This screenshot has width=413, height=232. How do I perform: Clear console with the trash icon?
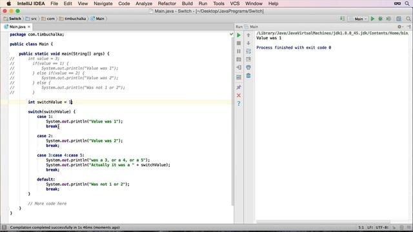coord(248,76)
